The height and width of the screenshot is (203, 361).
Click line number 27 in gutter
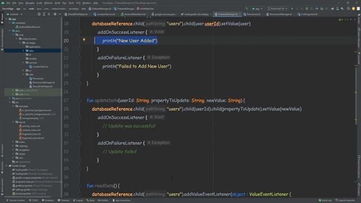click(x=66, y=100)
